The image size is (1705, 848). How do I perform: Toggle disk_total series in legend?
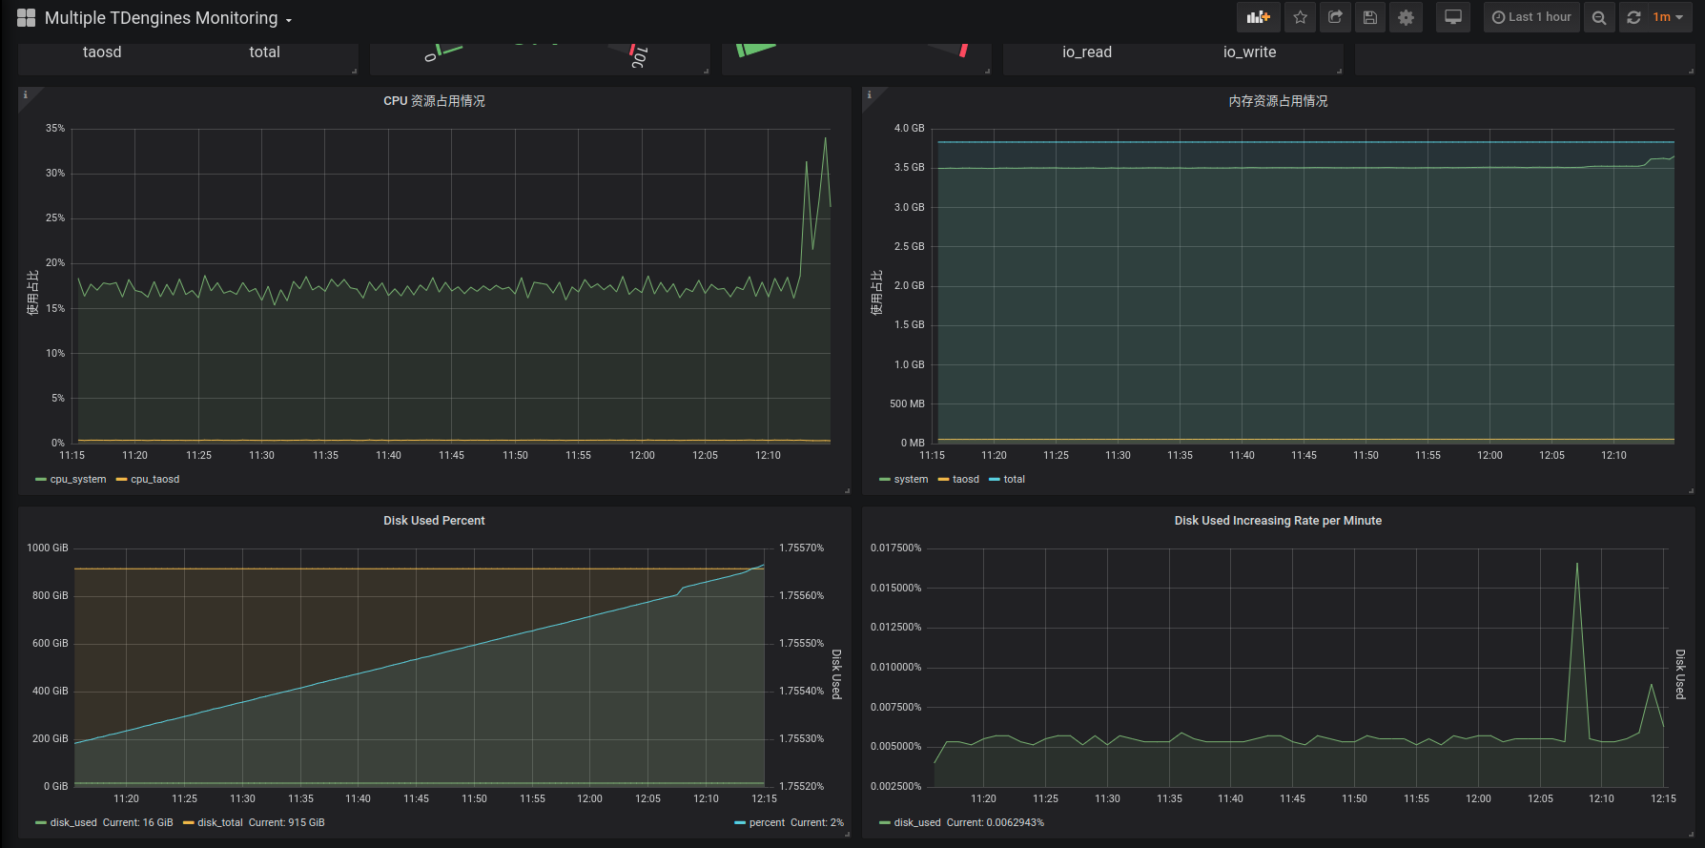220,823
